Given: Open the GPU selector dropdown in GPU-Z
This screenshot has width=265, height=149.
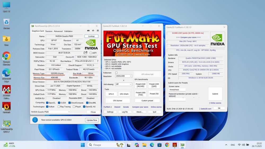Looking at the screenshot, I should point(51,112).
